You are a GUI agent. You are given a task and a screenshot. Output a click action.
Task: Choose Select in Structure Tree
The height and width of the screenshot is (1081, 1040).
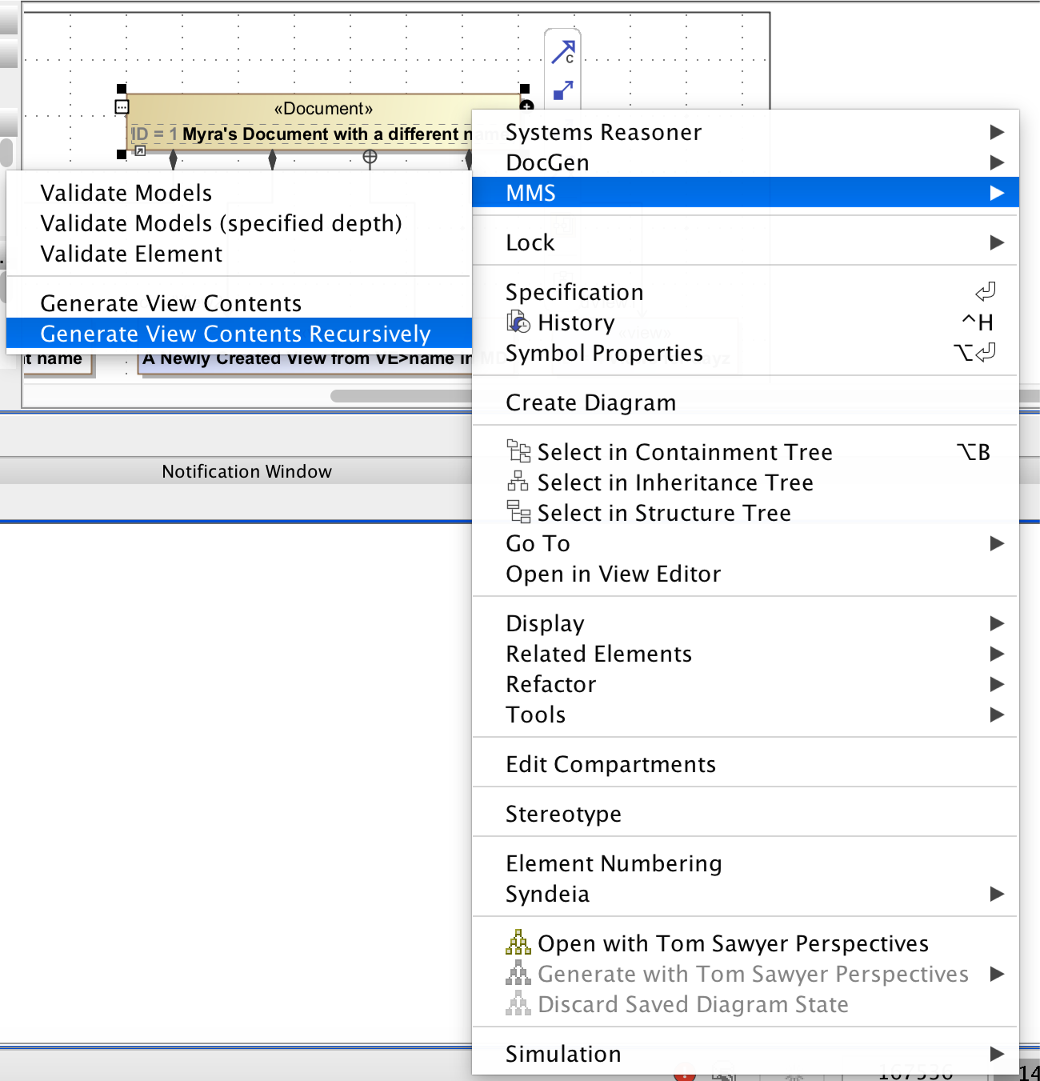(x=745, y=513)
